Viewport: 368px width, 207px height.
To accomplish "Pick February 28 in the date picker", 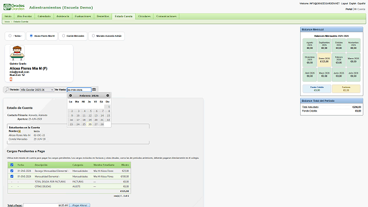I will 101,124.
